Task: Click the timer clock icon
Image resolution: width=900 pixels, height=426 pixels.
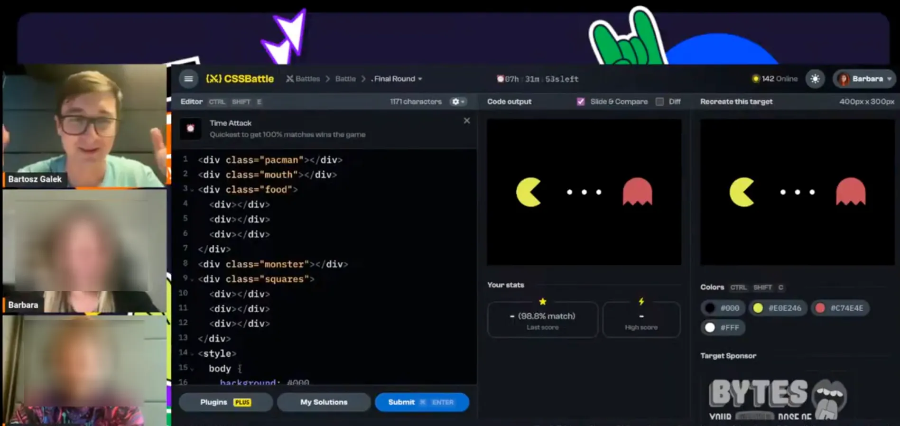Action: click(x=500, y=79)
